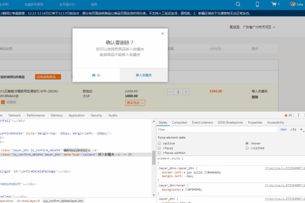This screenshot has height=203, width=305.
Task: Open the Application tab in DevTools
Action: 77,115
